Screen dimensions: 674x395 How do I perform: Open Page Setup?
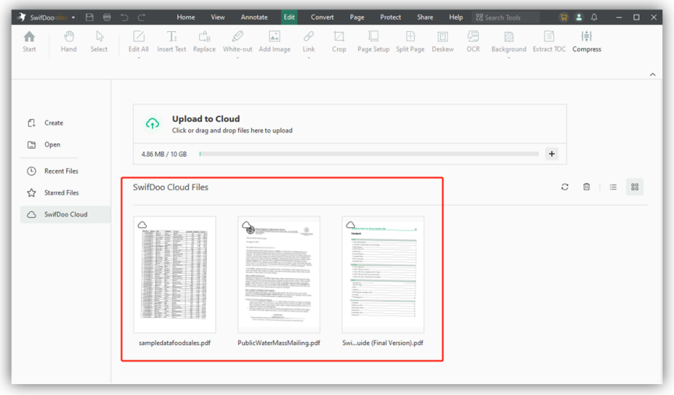click(373, 41)
